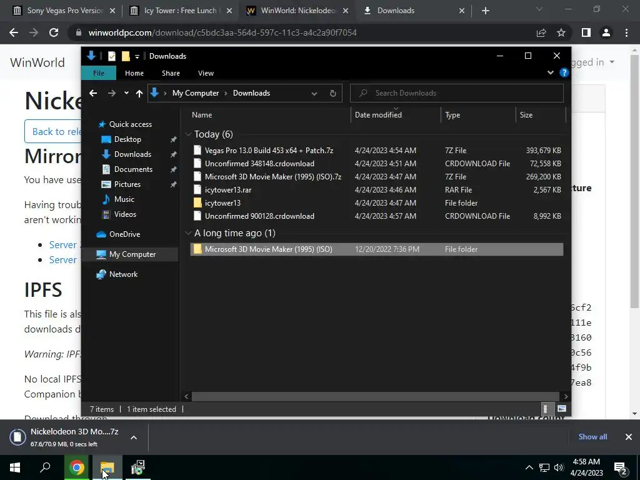640x480 pixels.
Task: Open recent locations dropdown in Explorer
Action: click(126, 93)
